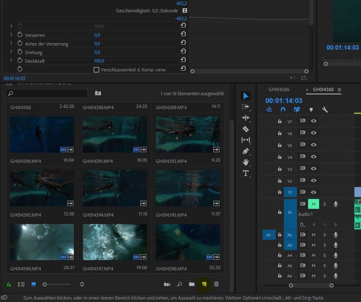This screenshot has width=361, height=302.
Task: Expand the Verzerren property
Action: [11, 34]
